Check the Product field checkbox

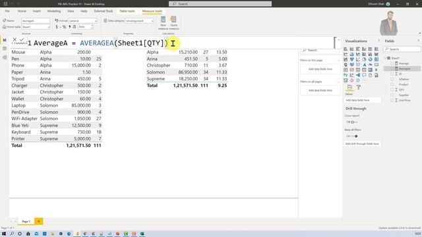point(392,84)
